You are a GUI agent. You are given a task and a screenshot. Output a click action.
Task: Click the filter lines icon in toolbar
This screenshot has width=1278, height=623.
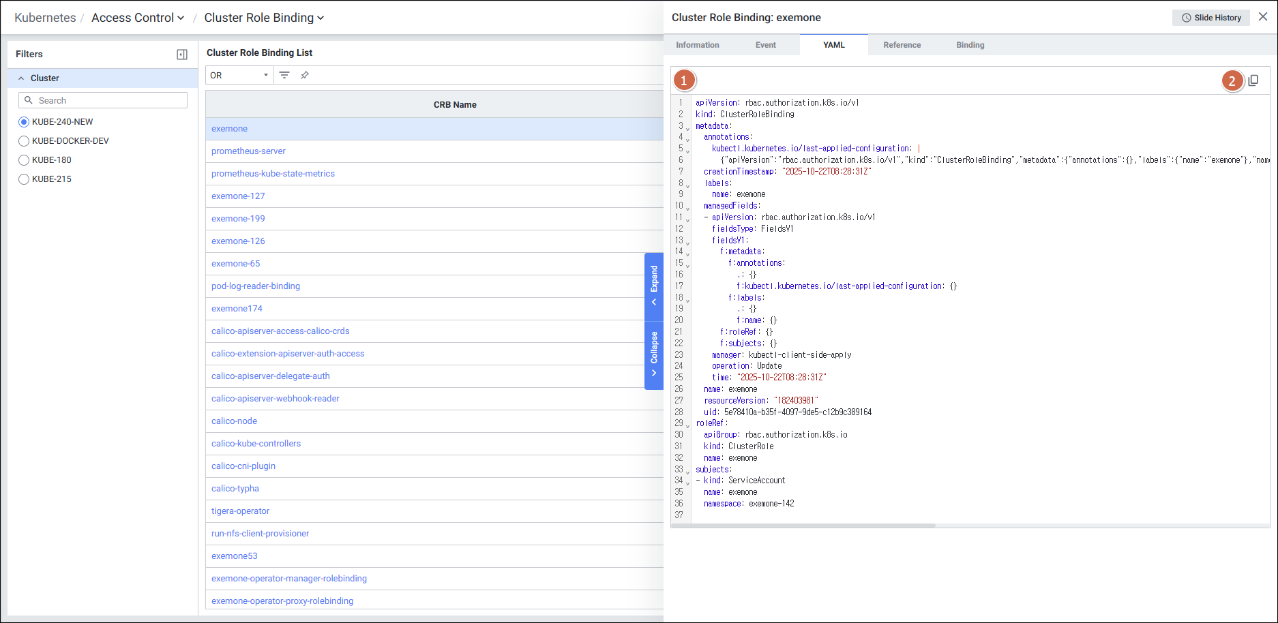click(284, 75)
